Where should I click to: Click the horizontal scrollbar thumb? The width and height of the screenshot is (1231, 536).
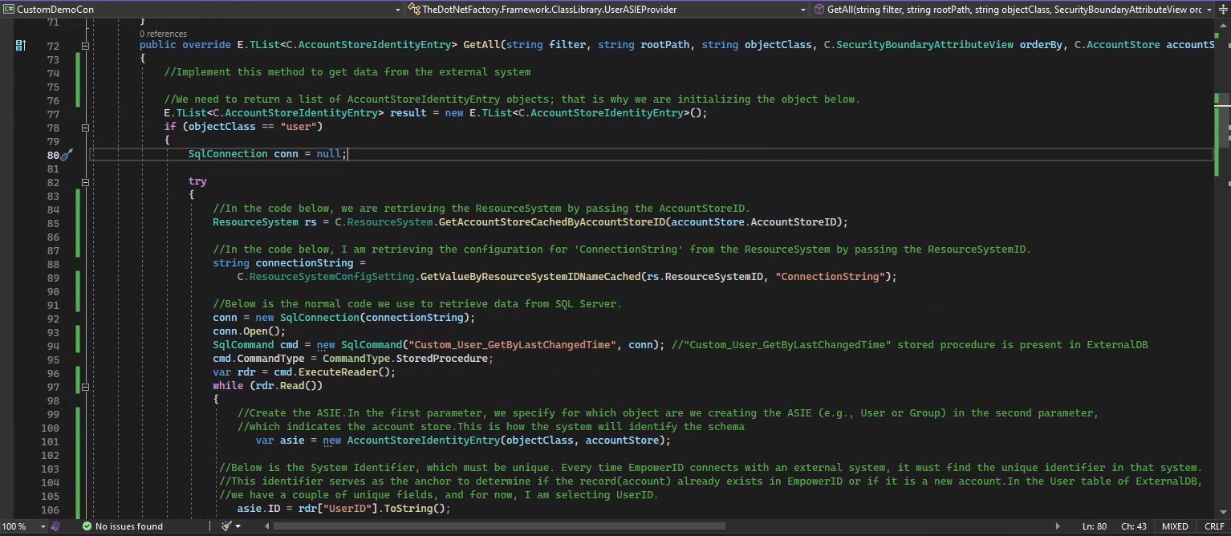tap(499, 526)
